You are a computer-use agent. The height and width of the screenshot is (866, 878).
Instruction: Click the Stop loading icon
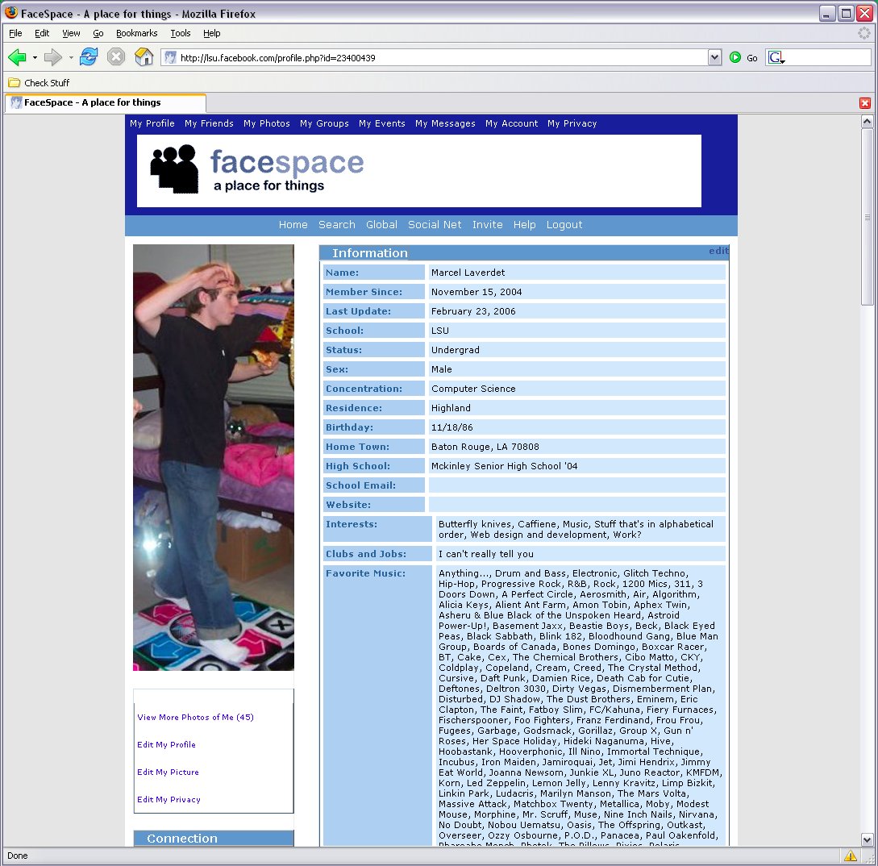tap(116, 57)
